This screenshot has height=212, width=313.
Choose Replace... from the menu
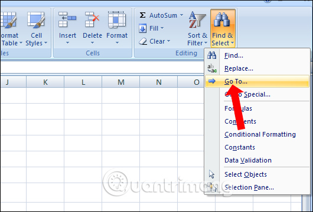[257, 68]
